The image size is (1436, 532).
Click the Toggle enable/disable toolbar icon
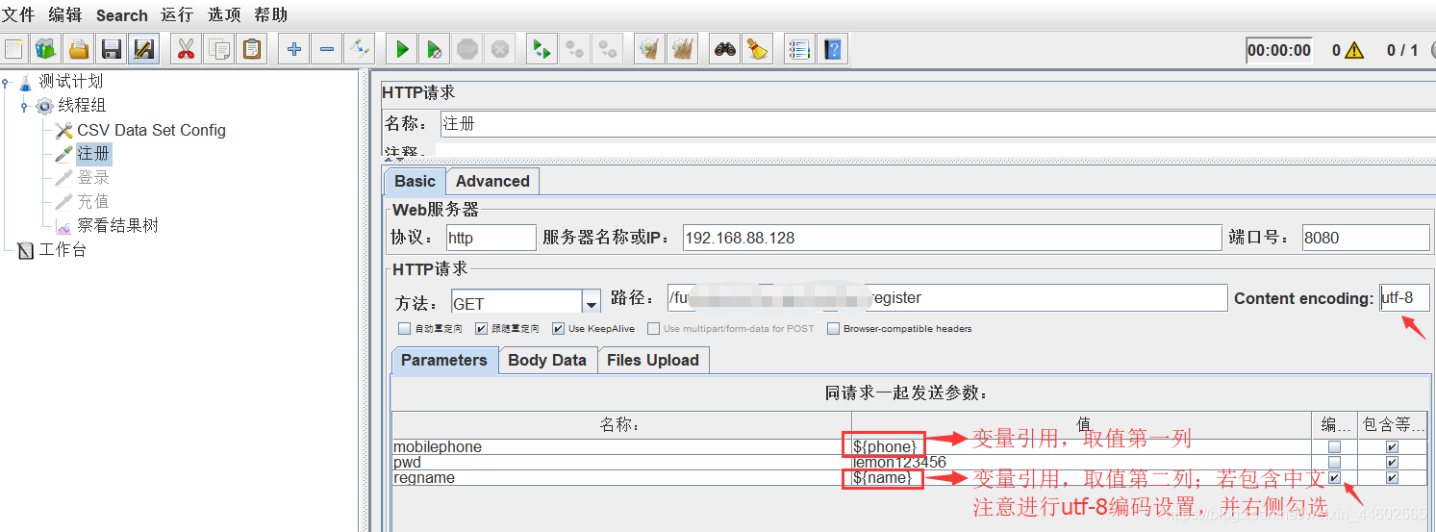(360, 48)
